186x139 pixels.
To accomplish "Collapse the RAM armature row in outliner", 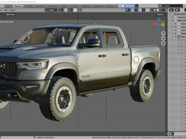I will point(176,37).
